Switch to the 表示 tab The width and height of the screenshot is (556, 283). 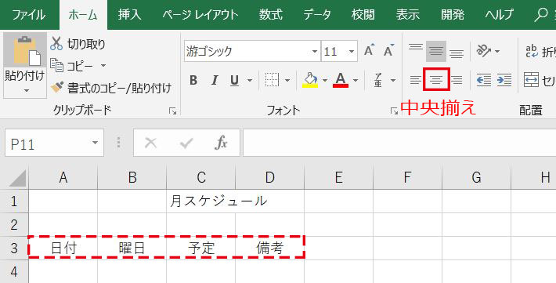(x=408, y=15)
